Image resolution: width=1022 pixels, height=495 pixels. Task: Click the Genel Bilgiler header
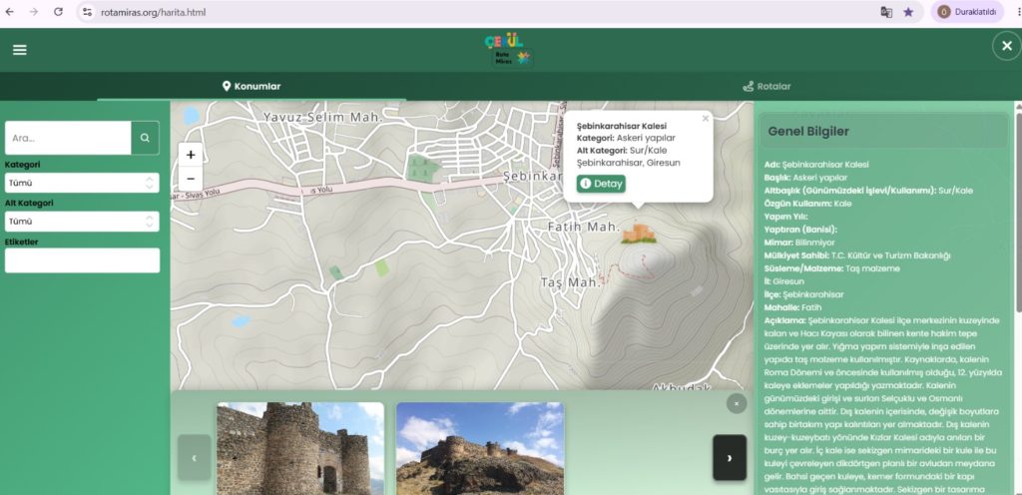tap(884, 131)
